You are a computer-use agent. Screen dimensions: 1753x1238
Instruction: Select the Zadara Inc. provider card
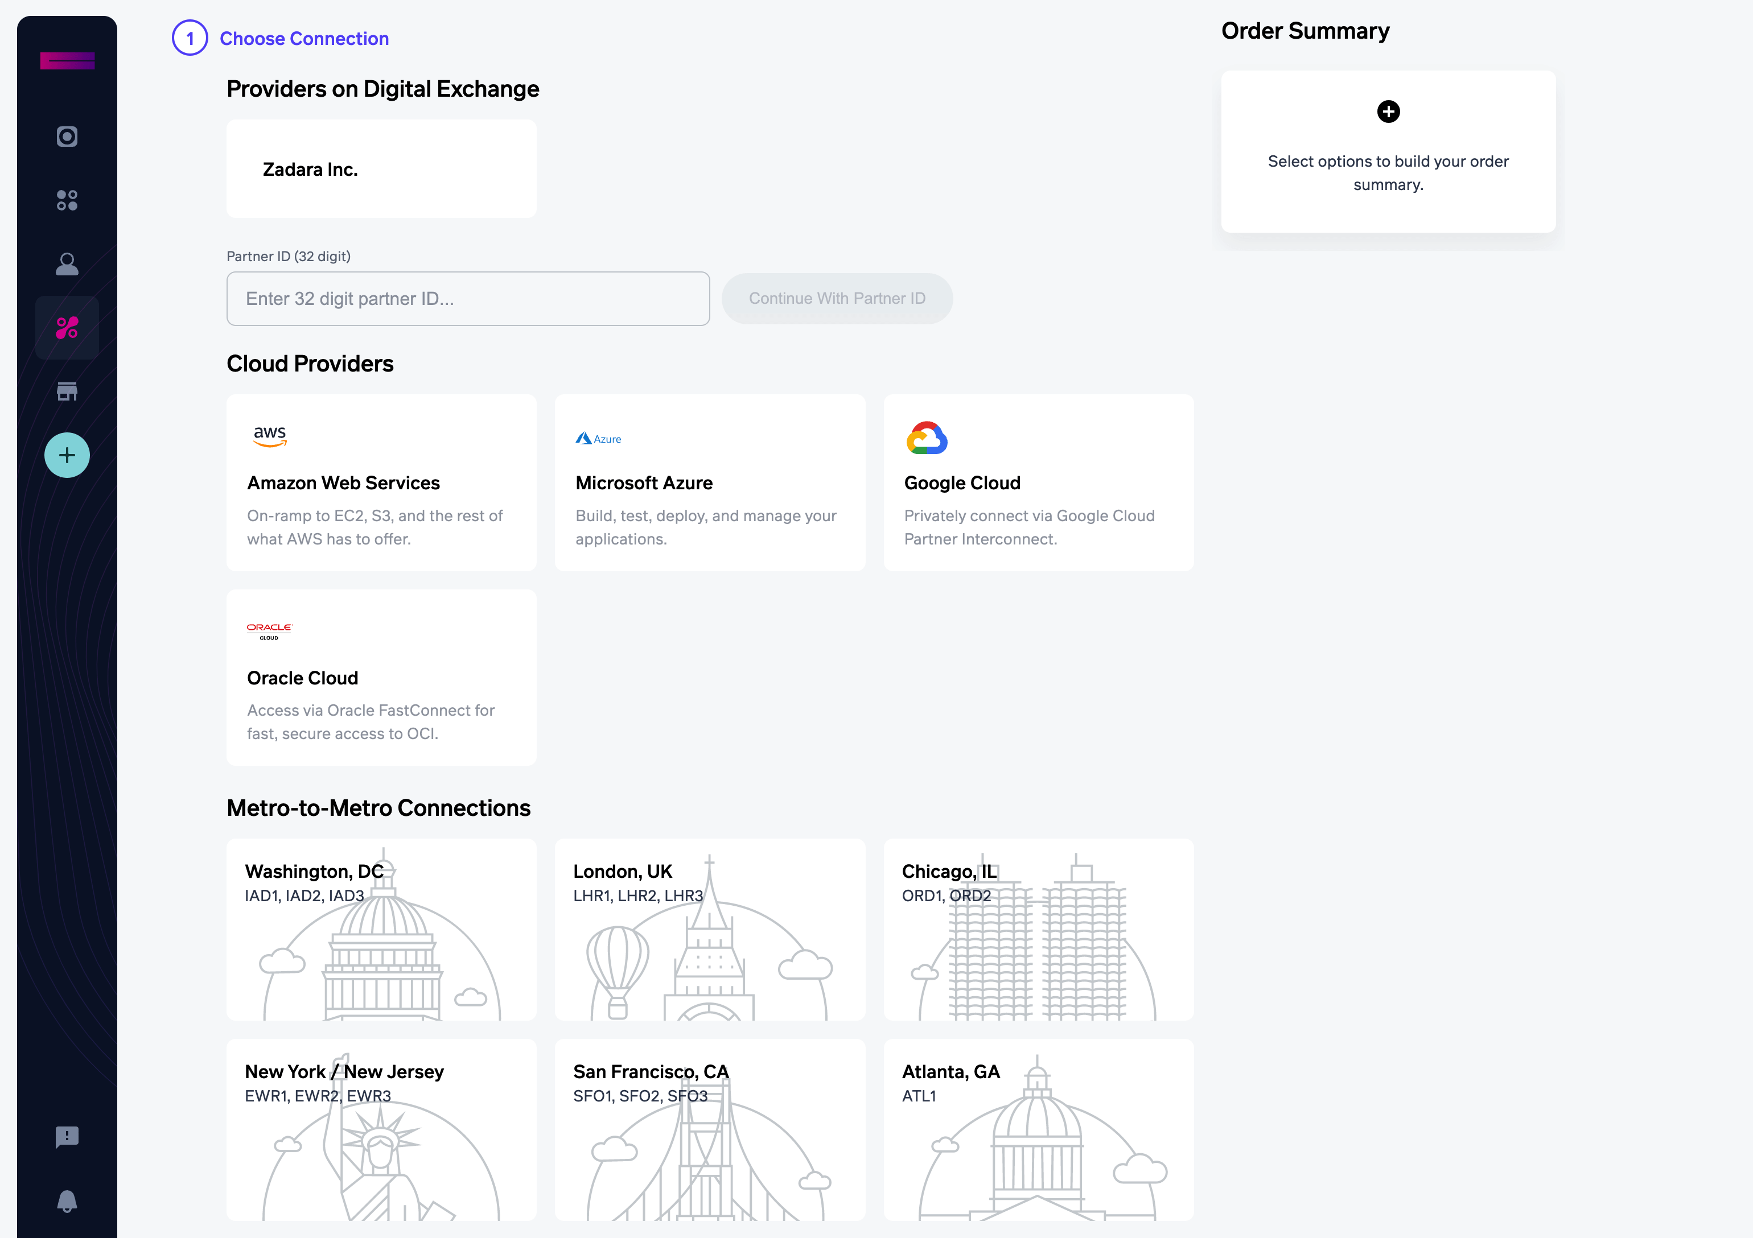[x=381, y=168]
